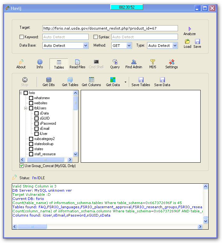Open the Query section
The width and height of the screenshot is (222, 243).
pos(115,64)
